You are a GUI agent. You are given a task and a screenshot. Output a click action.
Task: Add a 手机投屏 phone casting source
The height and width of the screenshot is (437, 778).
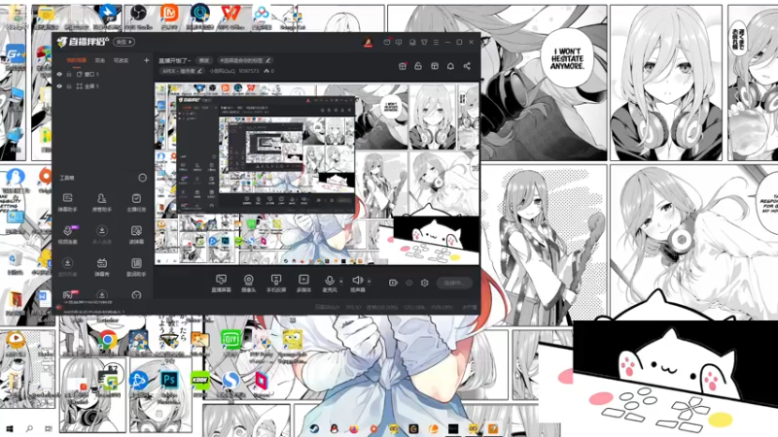(x=276, y=284)
